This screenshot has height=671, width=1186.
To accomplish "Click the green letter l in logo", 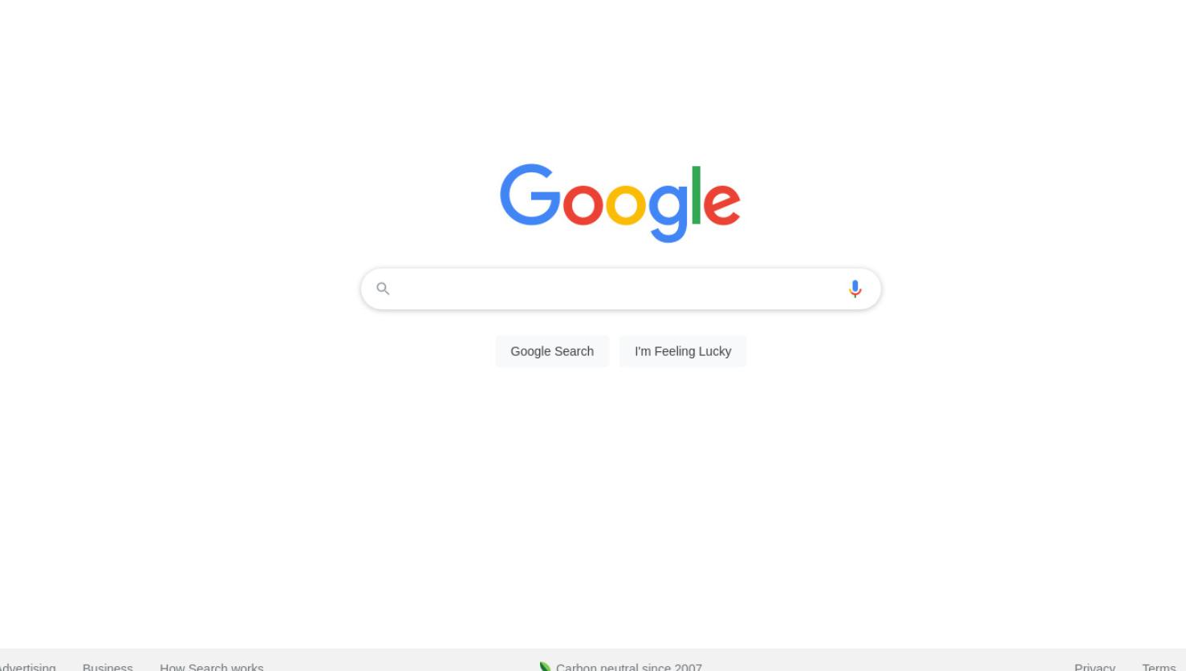I will [697, 196].
